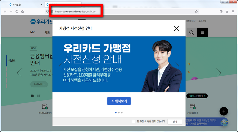Image resolution: width=238 pixels, height=132 pixels.
Task: Select third popup pagination dot
Action: click(122, 113)
